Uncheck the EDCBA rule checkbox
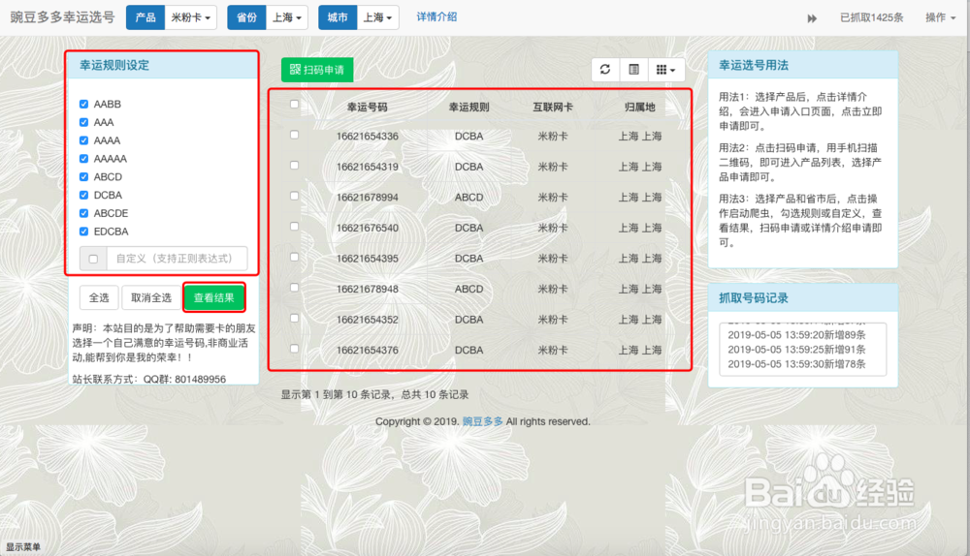 [84, 232]
